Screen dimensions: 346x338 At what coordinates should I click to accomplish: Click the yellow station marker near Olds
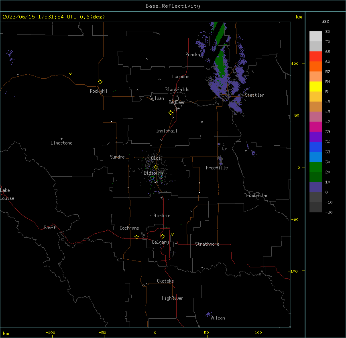coord(156,167)
